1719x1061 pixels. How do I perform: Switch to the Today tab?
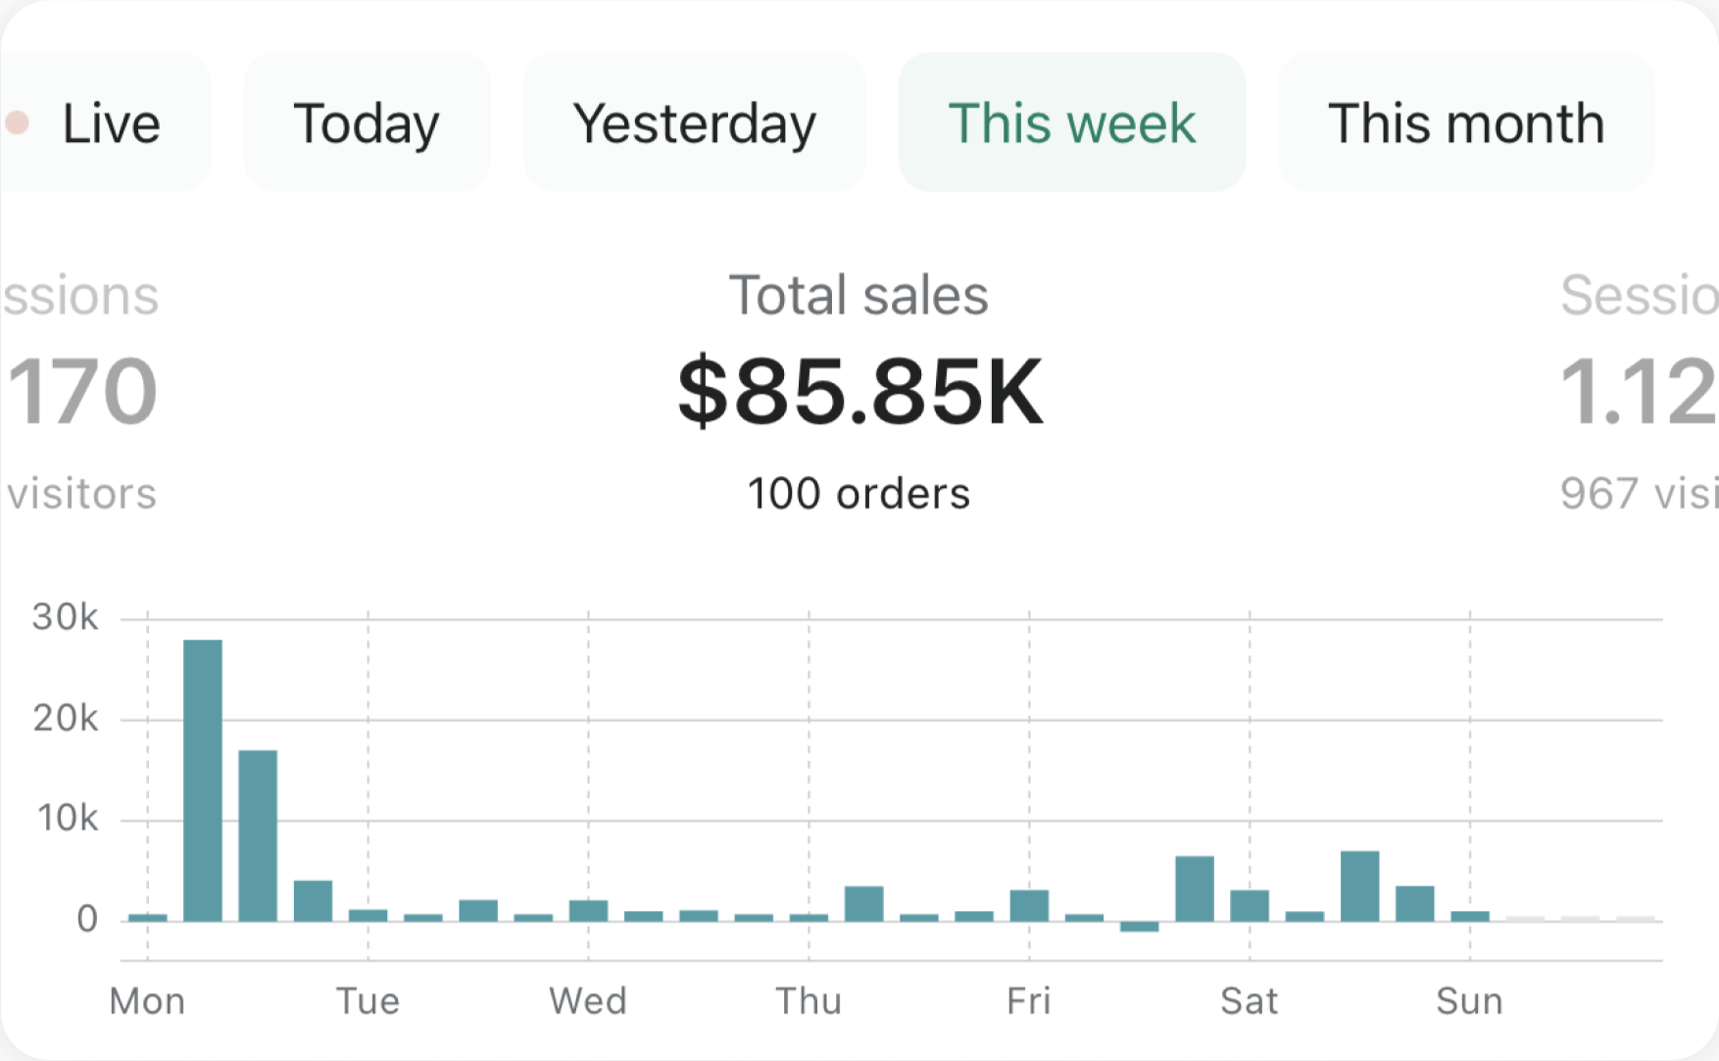coord(367,123)
